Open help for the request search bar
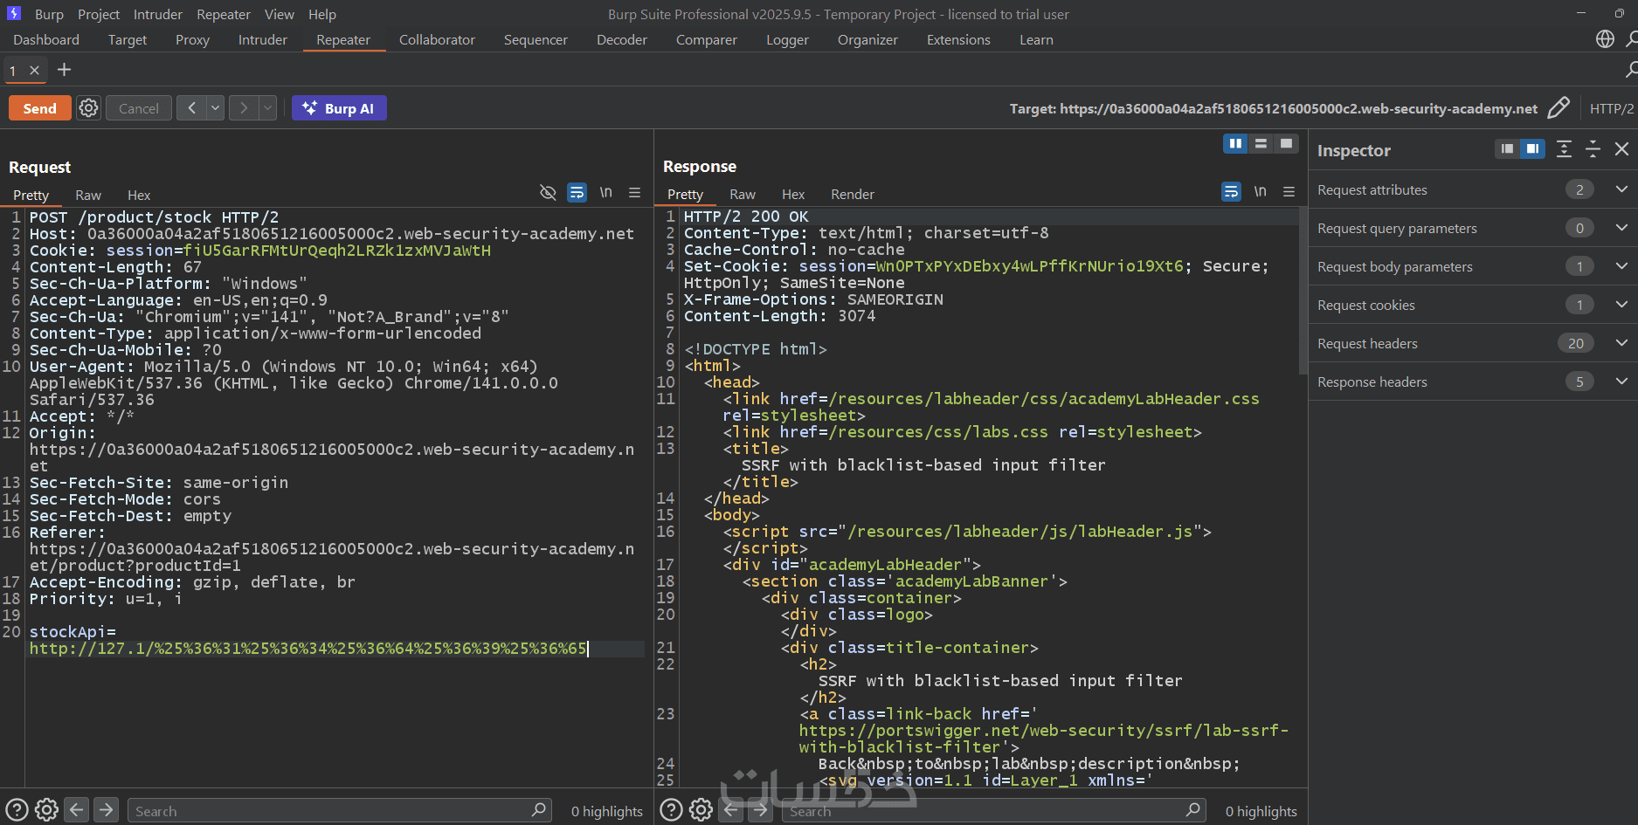The image size is (1638, 825). [x=17, y=810]
